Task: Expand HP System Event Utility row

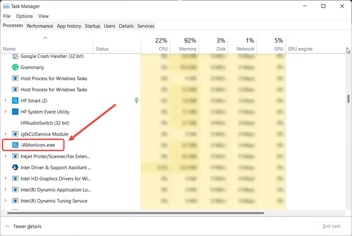Action: coord(6,111)
